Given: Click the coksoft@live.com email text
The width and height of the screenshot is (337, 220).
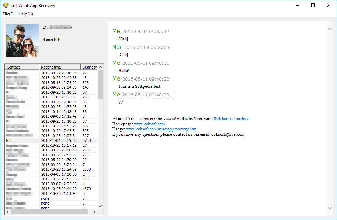Looking at the screenshot, I should (228, 134).
